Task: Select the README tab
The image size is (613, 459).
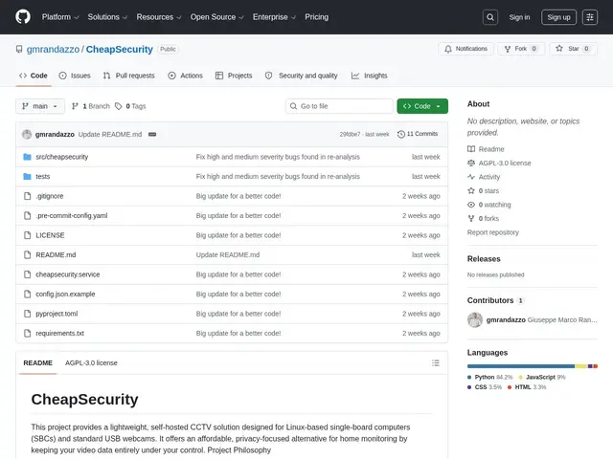Action: click(x=38, y=363)
